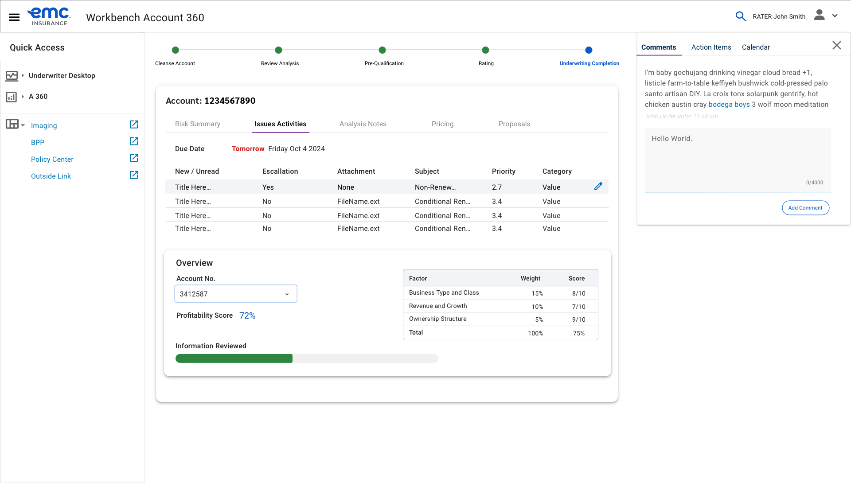Switch to the Analysis Notes tab
The height and width of the screenshot is (483, 851).
pos(363,124)
